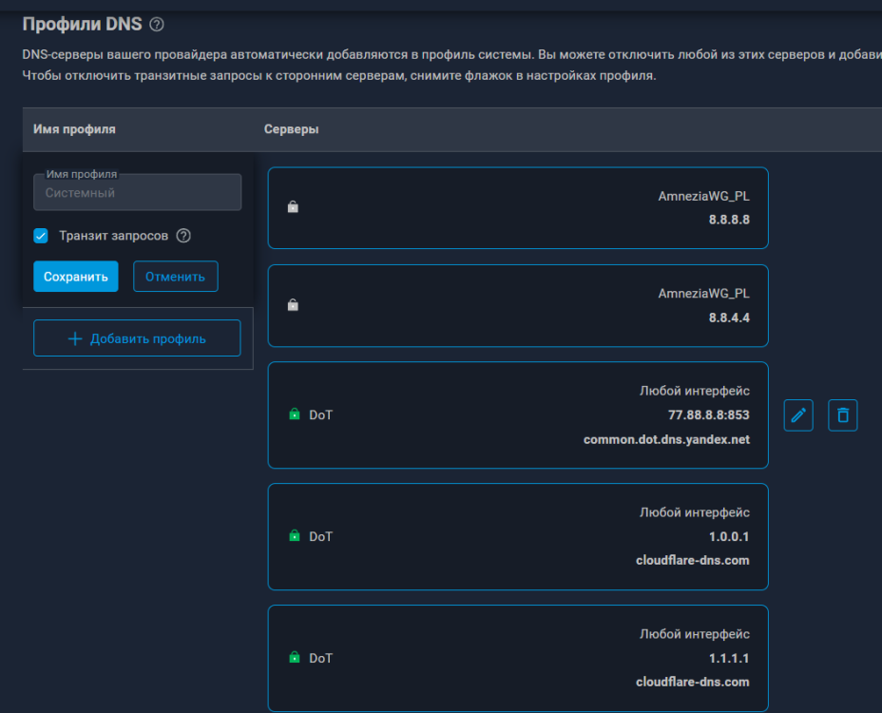882x713 pixels.
Task: Click the lock icon on 8.8.8.8 card
Action: [294, 206]
